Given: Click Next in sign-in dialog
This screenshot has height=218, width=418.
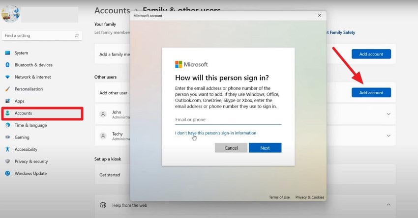Looking at the screenshot, I should tap(265, 148).
